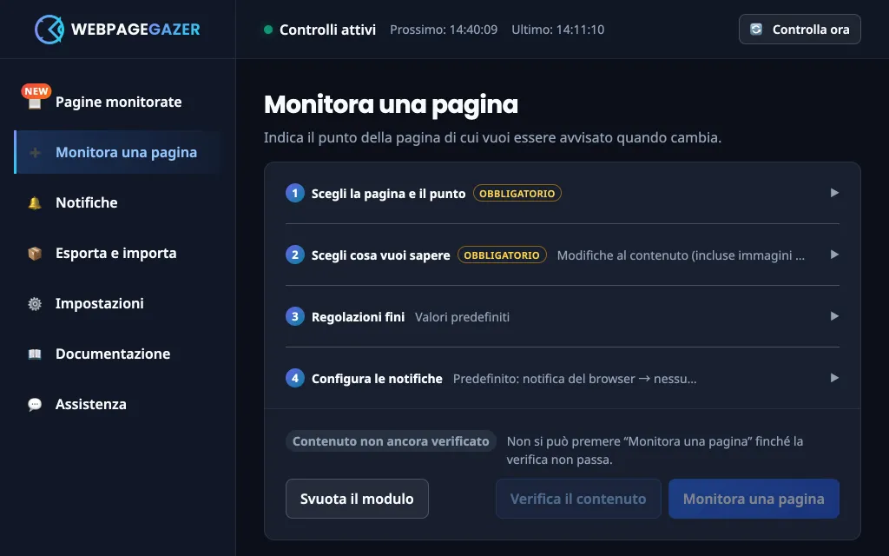Click the step 1 number badge
The width and height of the screenshot is (889, 556).
(x=295, y=194)
